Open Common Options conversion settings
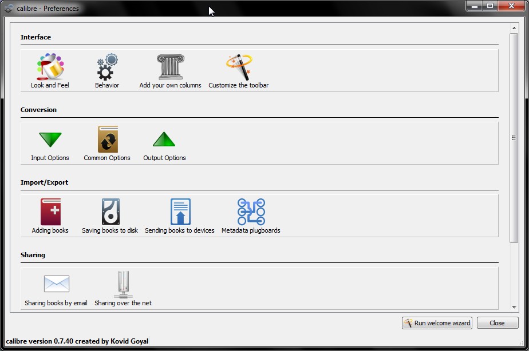Screen dimensions: 529x351 click(107, 143)
